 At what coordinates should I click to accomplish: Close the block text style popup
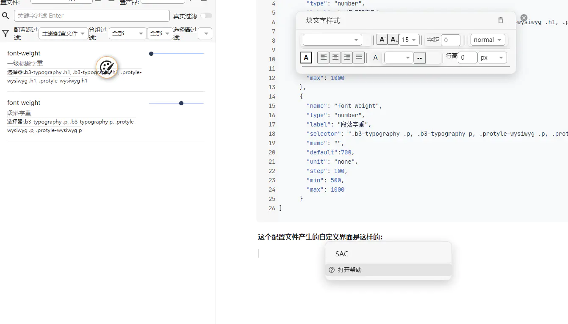(524, 18)
